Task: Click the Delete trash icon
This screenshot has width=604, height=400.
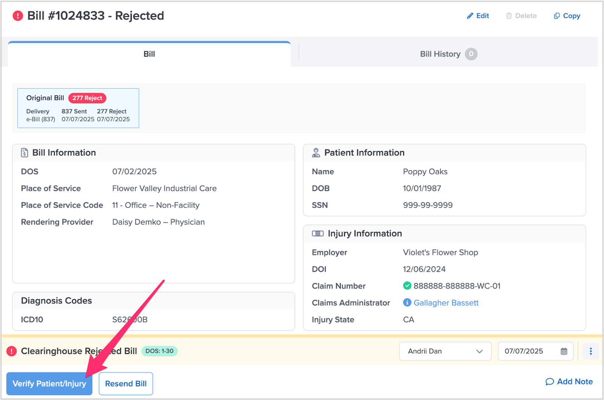Action: click(509, 16)
